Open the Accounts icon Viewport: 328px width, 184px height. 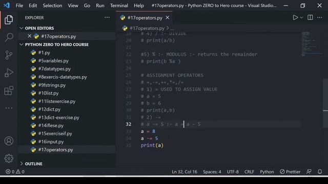(x=9, y=141)
